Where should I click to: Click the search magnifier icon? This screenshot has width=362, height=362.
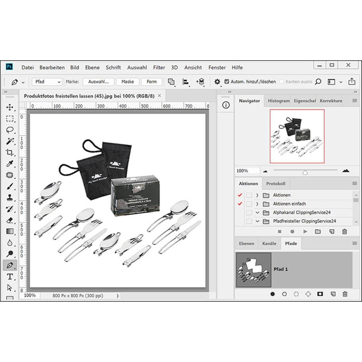pyautogui.click(x=318, y=82)
